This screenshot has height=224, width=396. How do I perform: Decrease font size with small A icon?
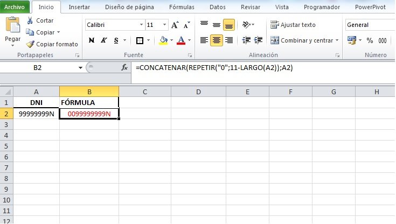click(x=187, y=25)
